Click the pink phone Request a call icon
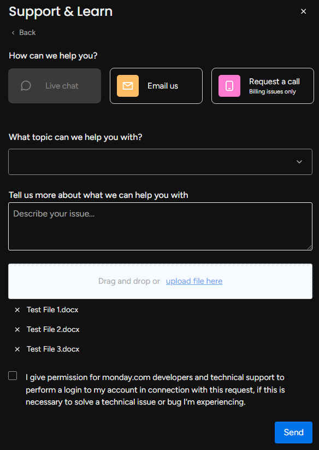The height and width of the screenshot is (450, 319). 229,86
